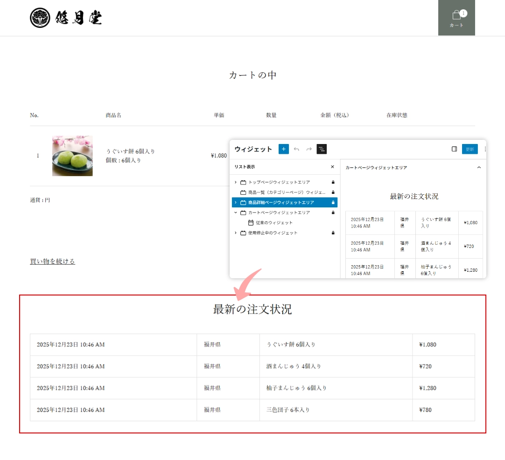The width and height of the screenshot is (505, 460).
Task: Expand the トップページウィジェットエリア tree item
Action: coord(235,182)
